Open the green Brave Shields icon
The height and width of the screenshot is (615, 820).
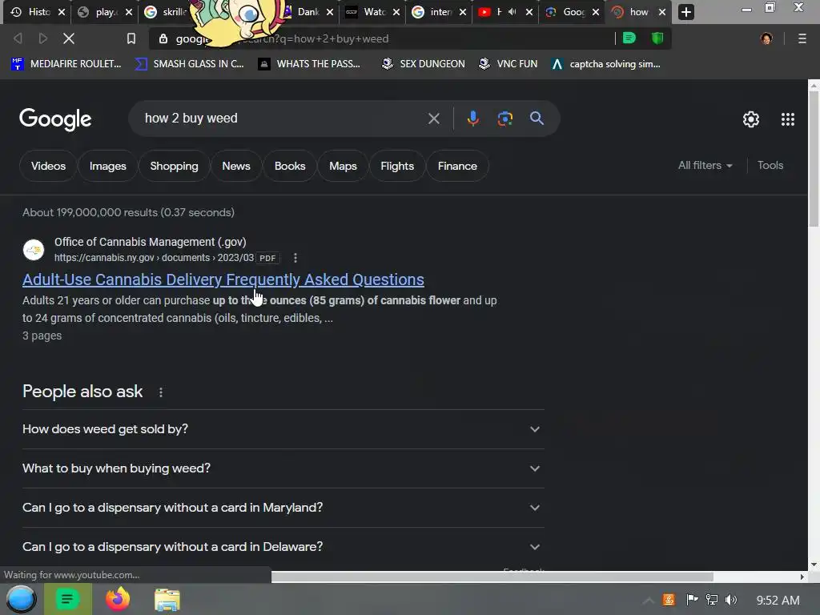[657, 38]
